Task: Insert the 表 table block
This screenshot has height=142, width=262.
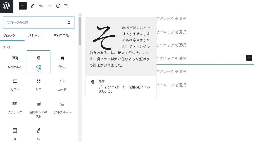Action: [15, 133]
